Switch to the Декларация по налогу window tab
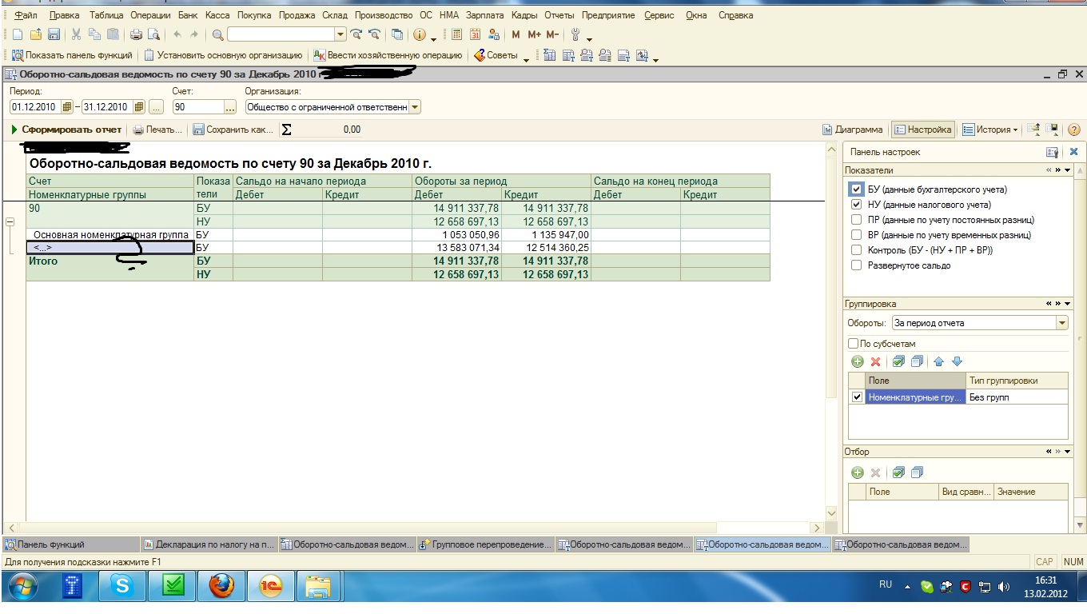The height and width of the screenshot is (614, 1087). coord(209,544)
